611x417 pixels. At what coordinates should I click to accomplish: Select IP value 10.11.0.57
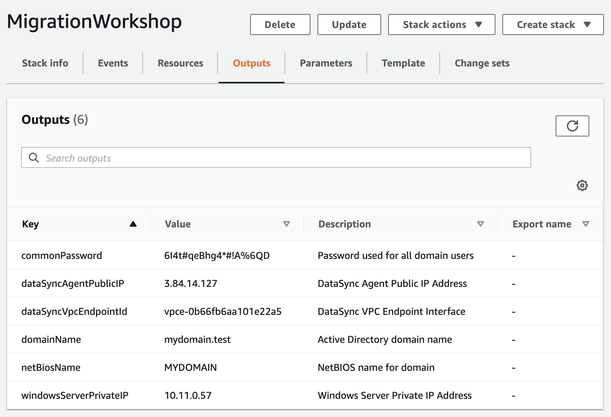click(x=188, y=395)
